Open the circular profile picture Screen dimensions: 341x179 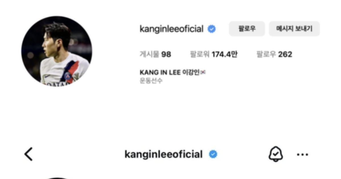click(57, 51)
